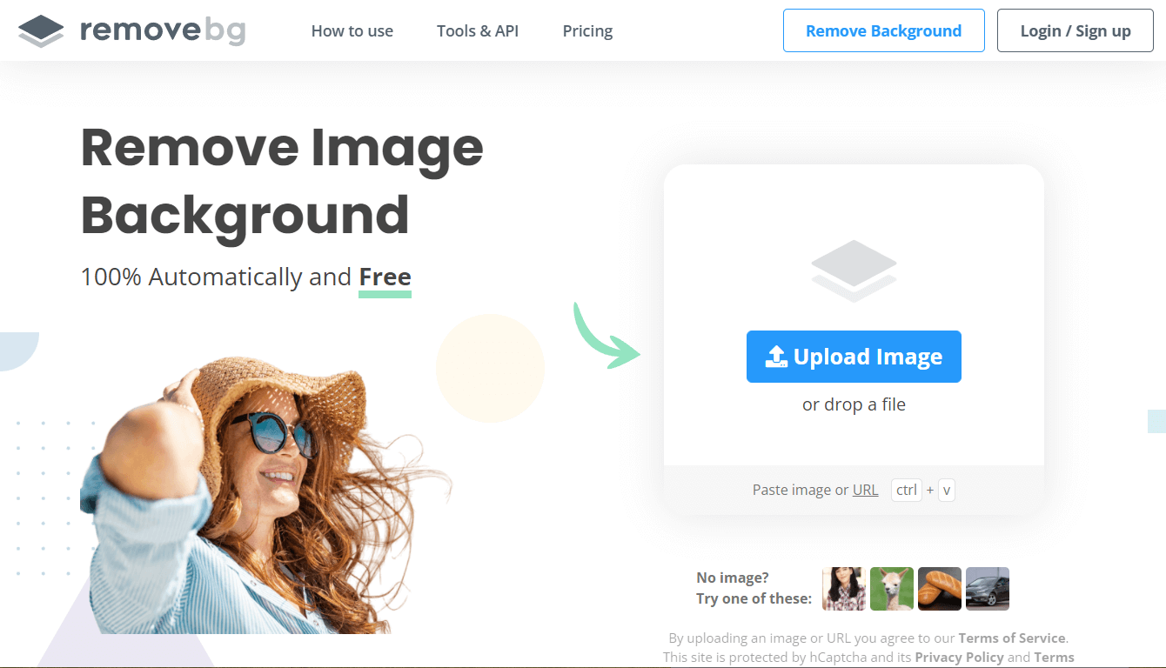Select the car sample thumbnail

(x=988, y=589)
